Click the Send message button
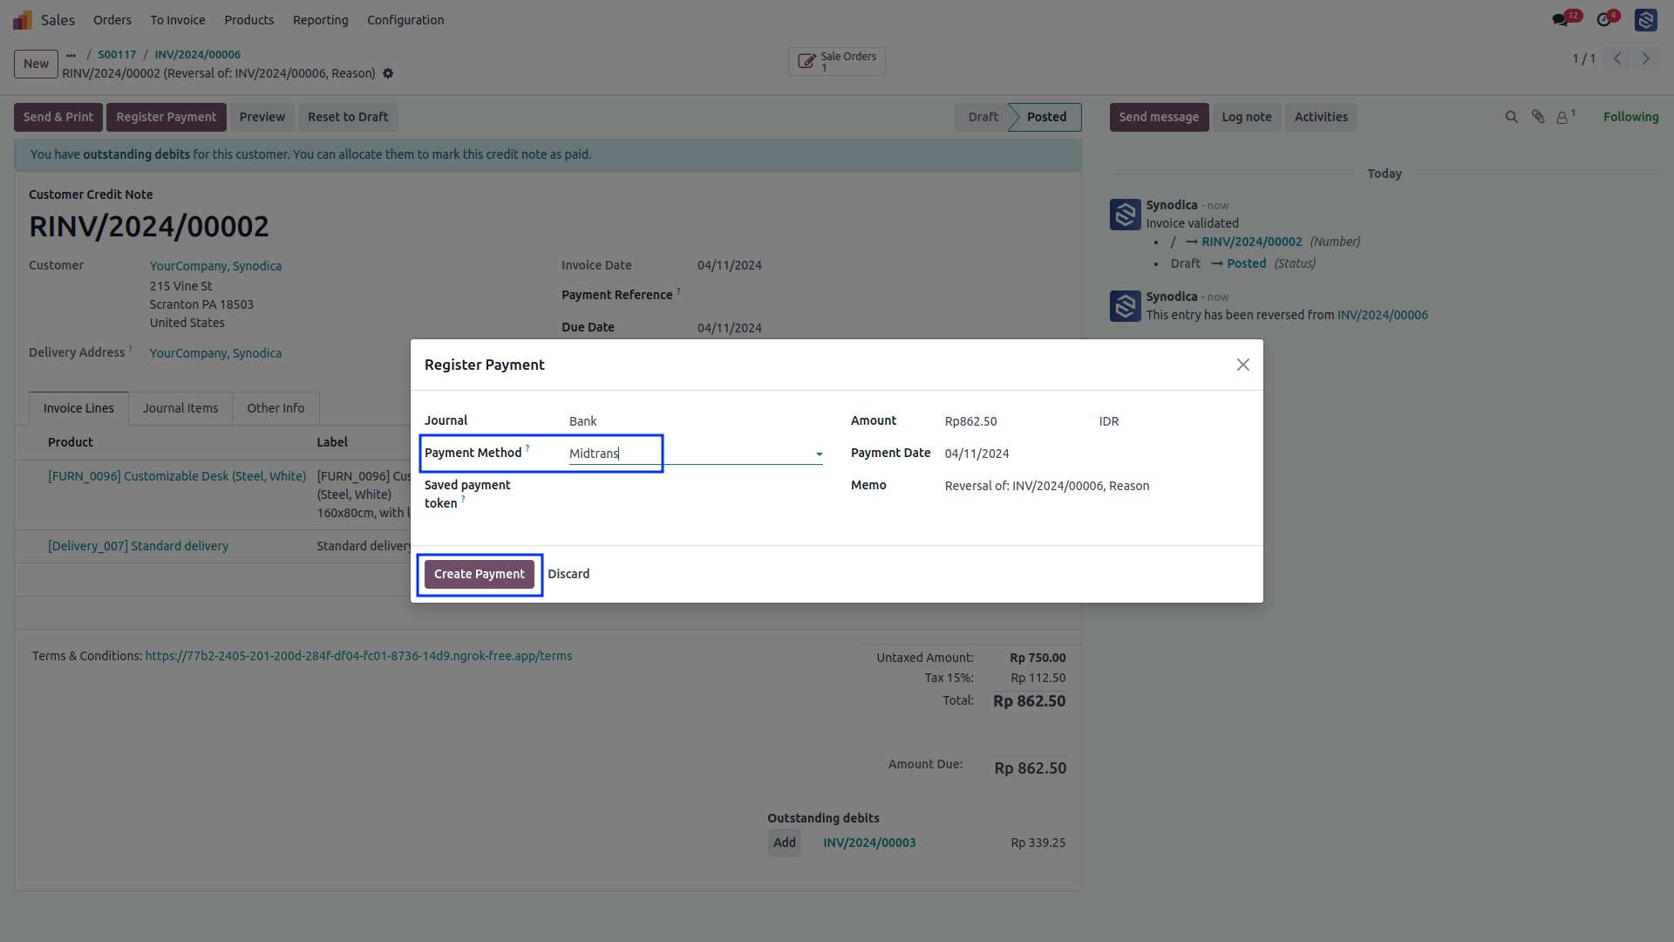 (x=1159, y=117)
